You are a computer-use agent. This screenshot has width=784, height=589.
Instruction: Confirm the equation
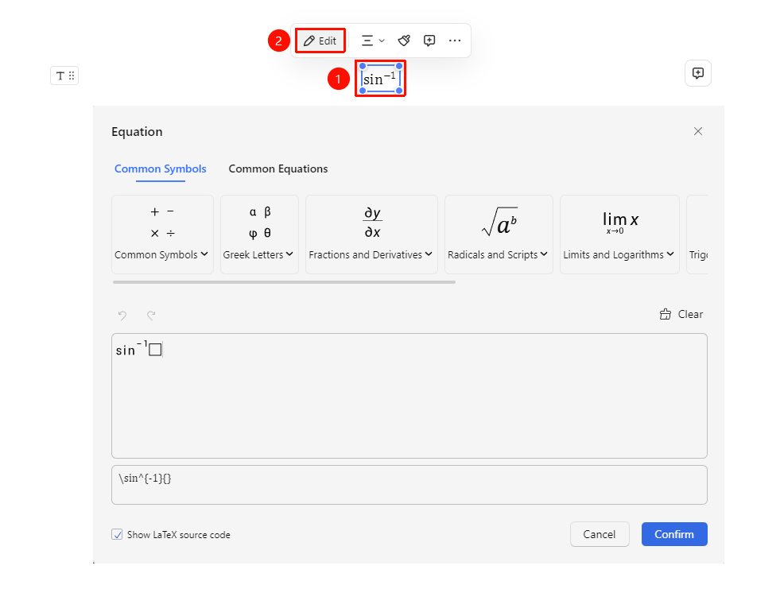coord(674,534)
